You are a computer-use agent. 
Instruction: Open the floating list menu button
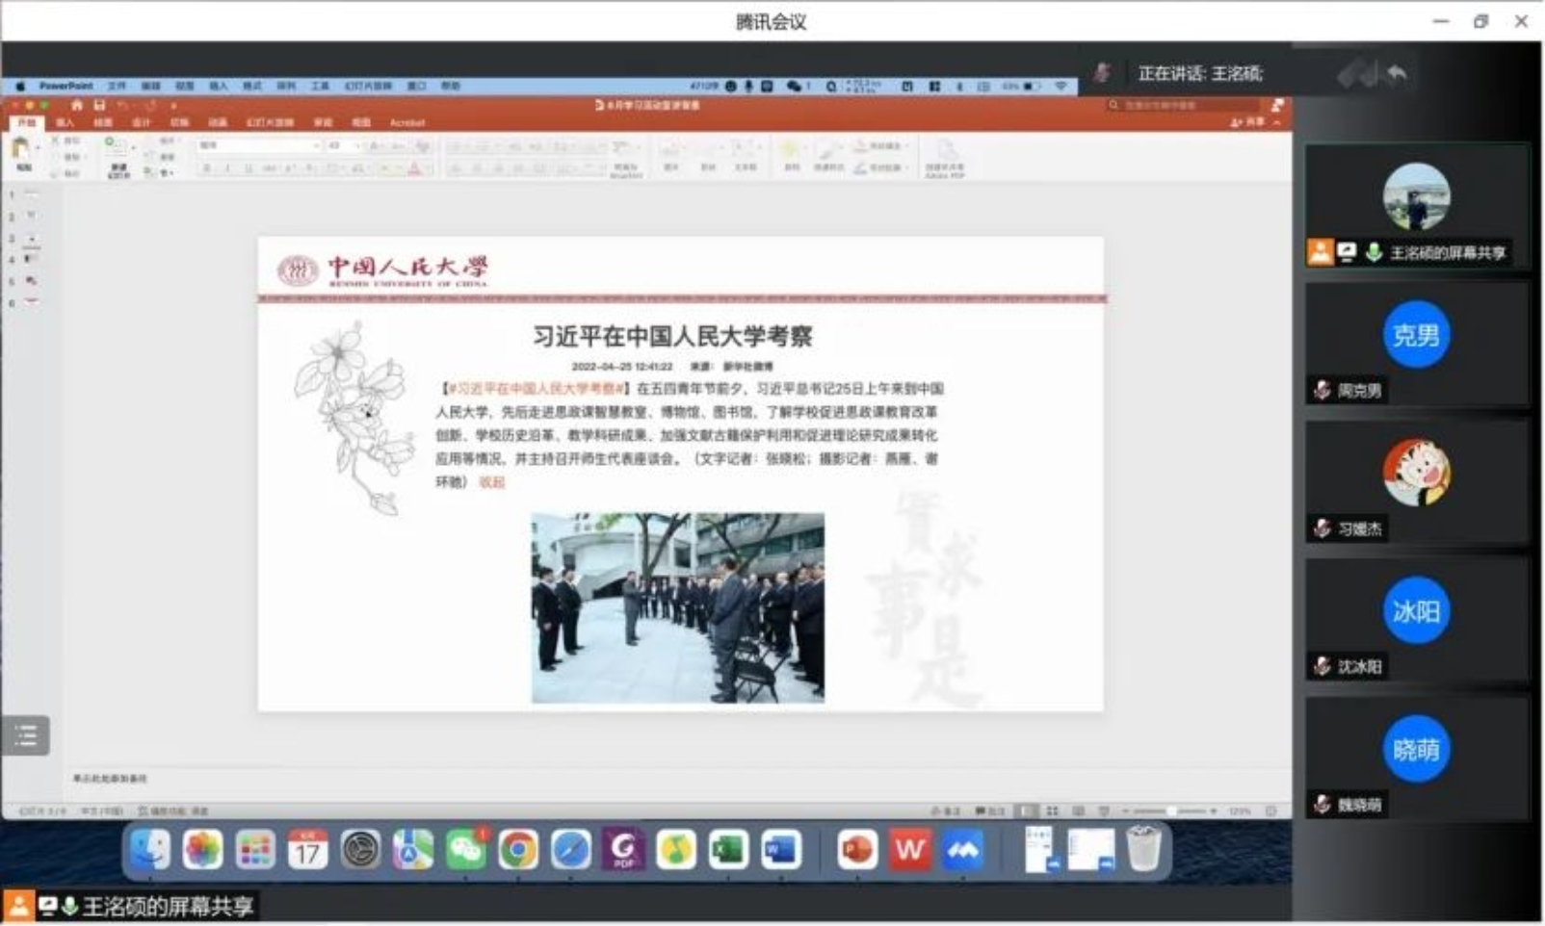click(x=26, y=736)
